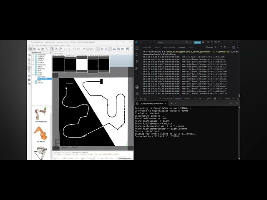Open the Windows Terminal profile dropdown arrow
Image resolution: width=267 pixels, height=200 pixels.
[x=175, y=103]
